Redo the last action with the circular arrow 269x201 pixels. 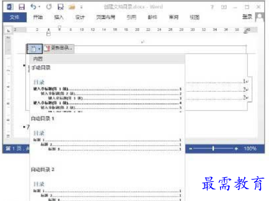point(49,7)
